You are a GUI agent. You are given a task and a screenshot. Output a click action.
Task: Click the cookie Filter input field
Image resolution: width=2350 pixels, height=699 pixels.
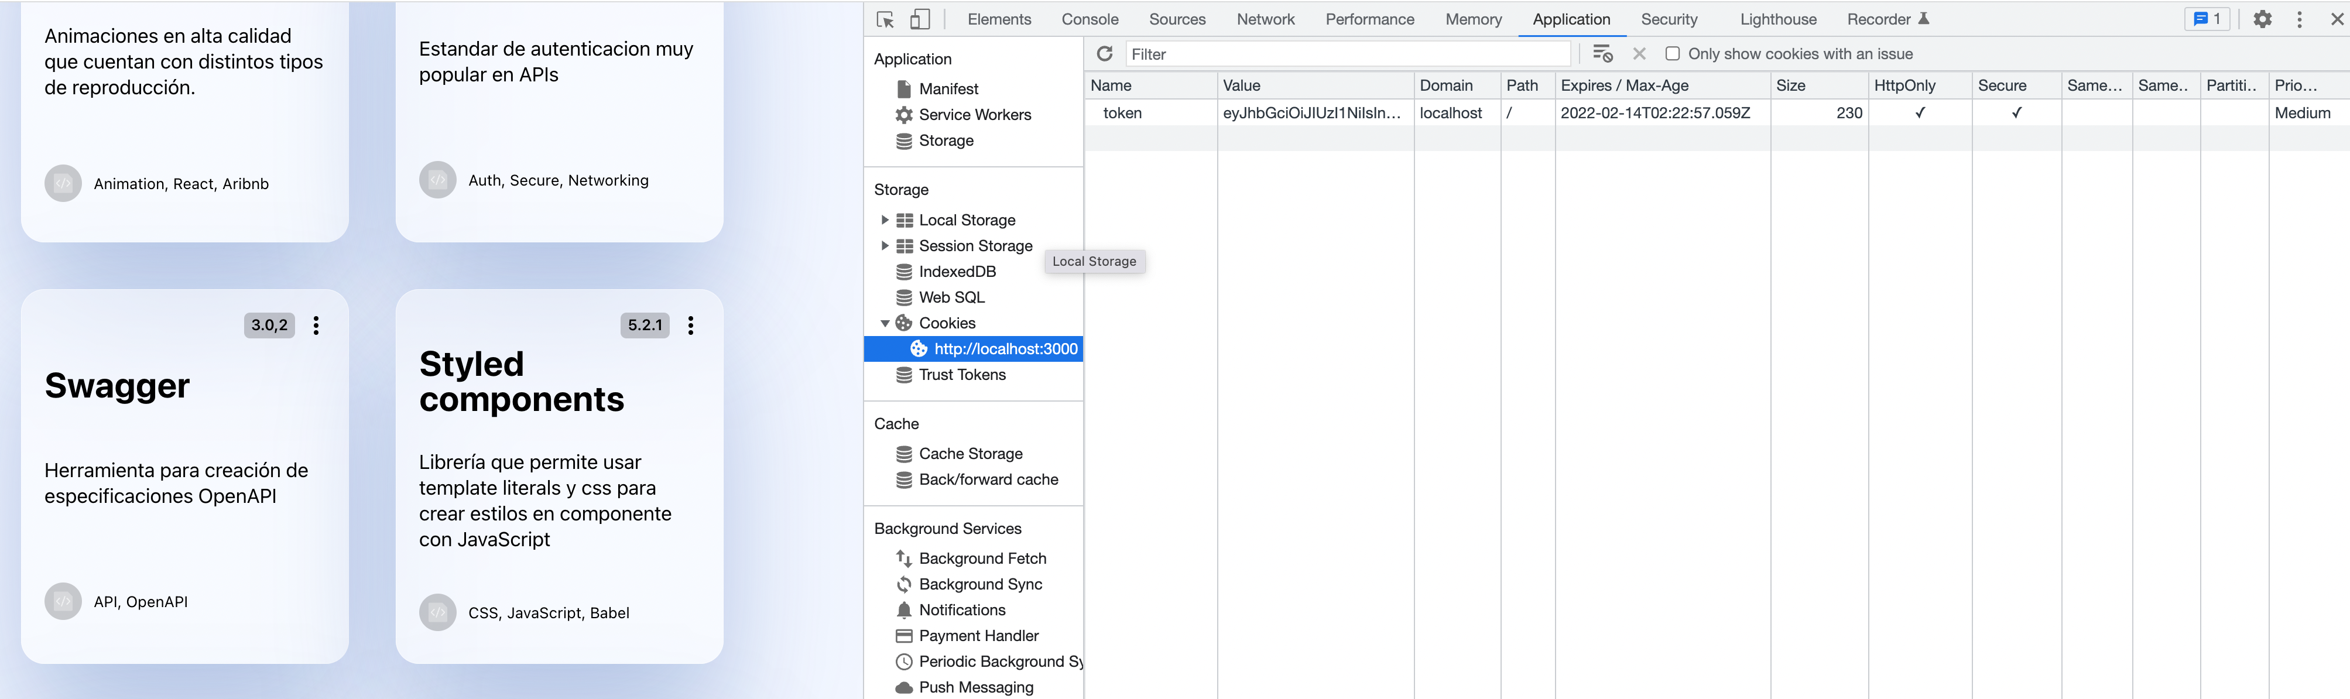[x=1348, y=54]
